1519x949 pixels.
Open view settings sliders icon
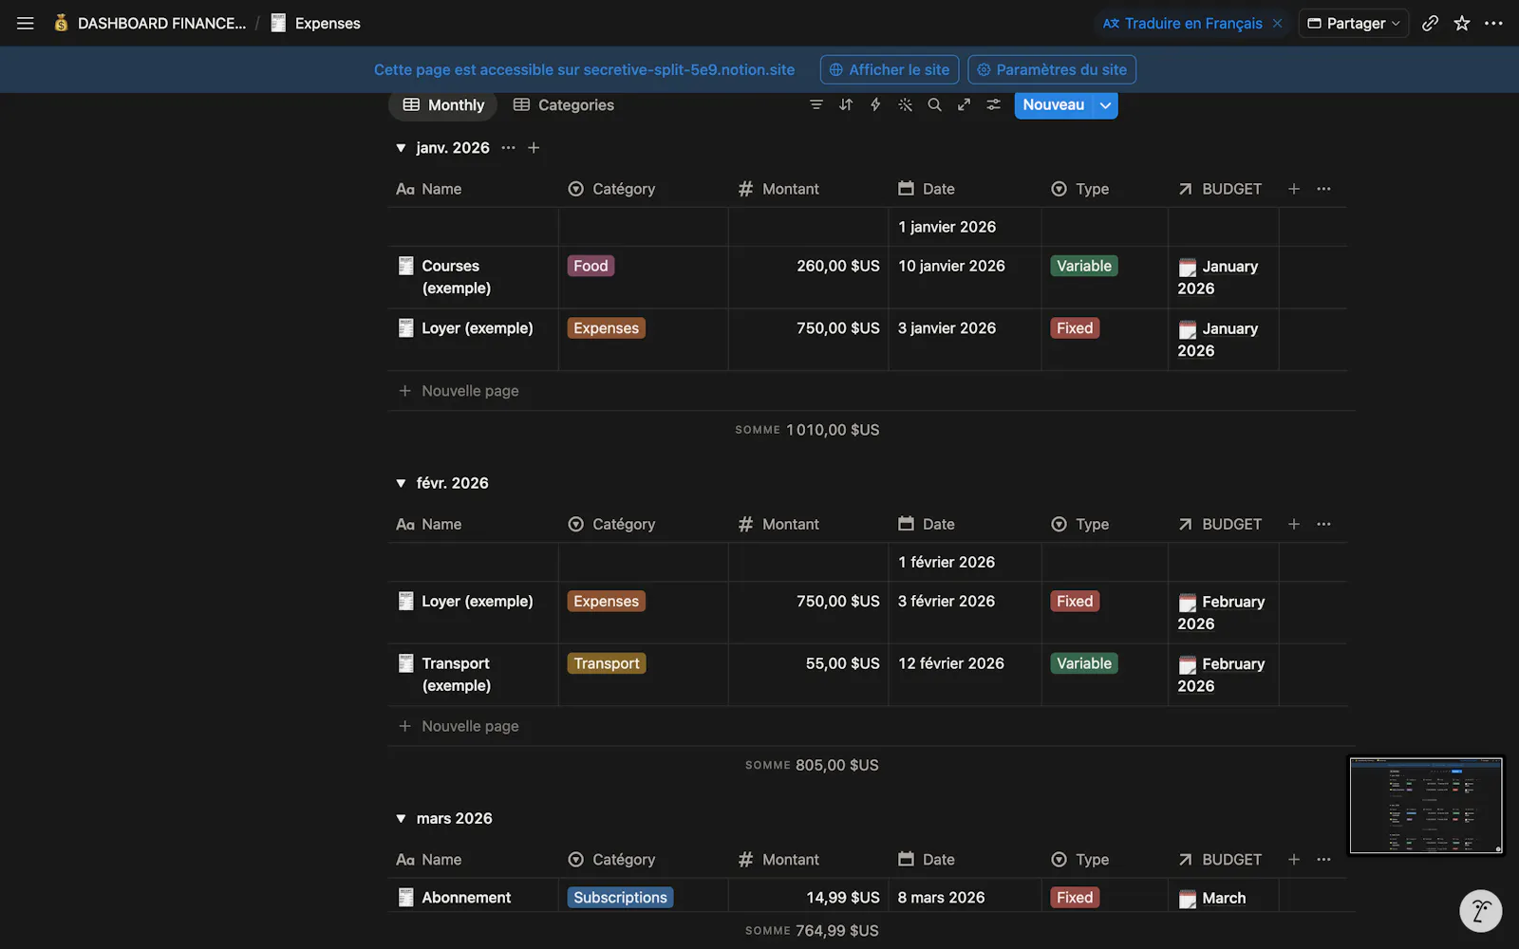click(993, 104)
